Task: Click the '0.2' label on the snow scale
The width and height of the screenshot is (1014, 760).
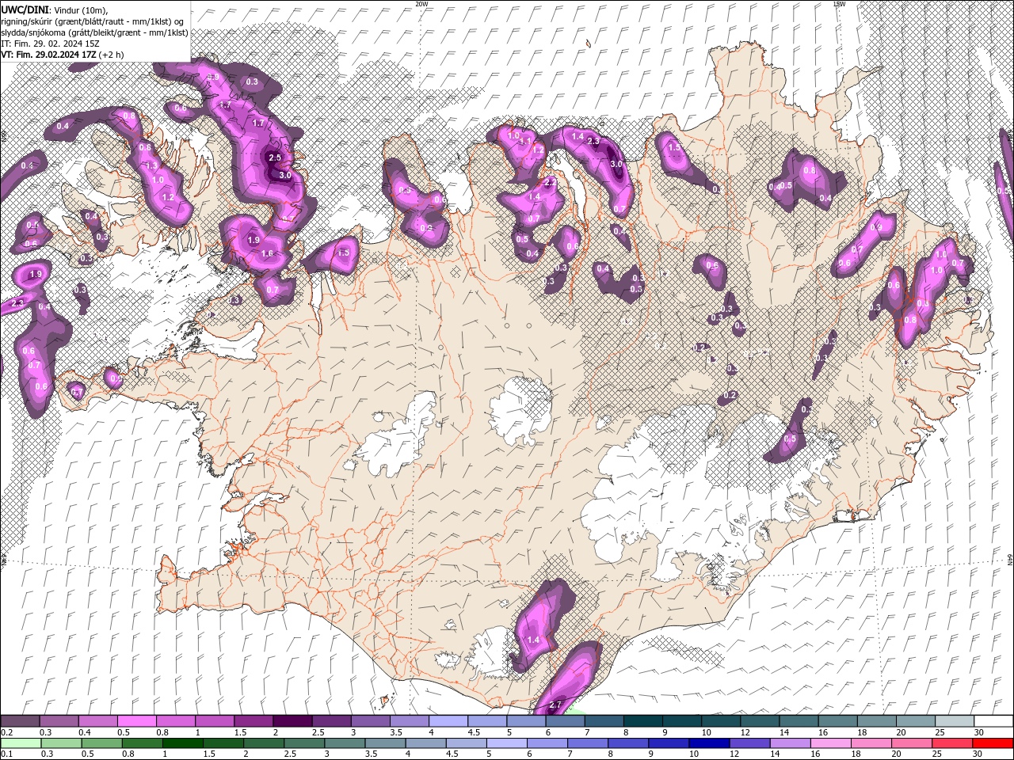Action: click(6, 732)
